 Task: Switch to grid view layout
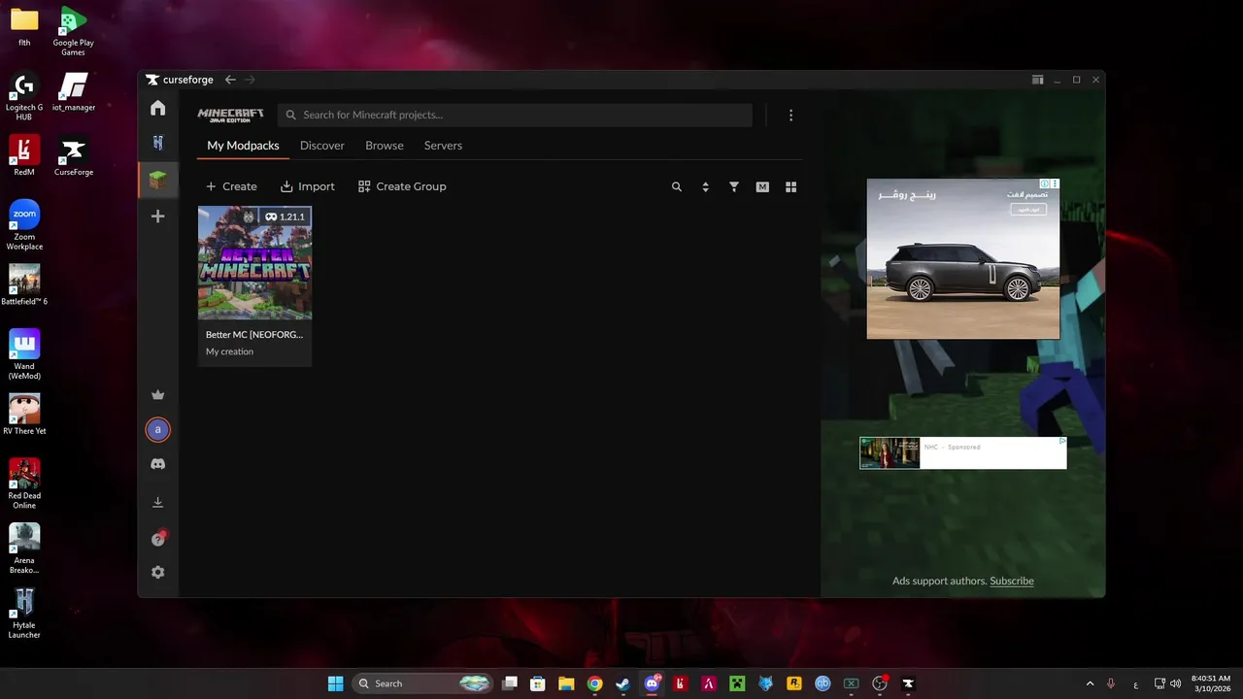pos(790,186)
